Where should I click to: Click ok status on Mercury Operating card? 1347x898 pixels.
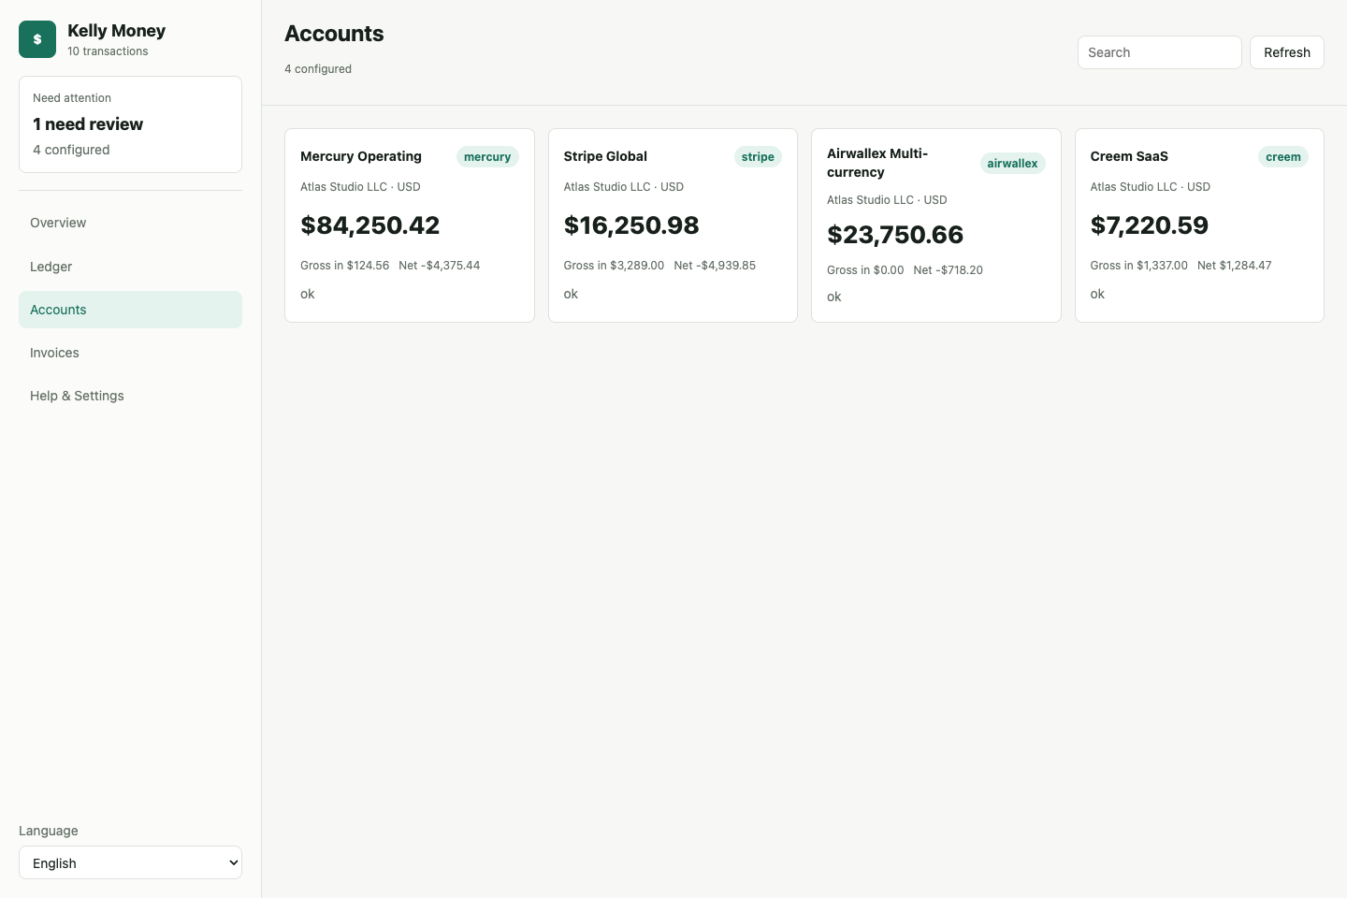point(308,294)
